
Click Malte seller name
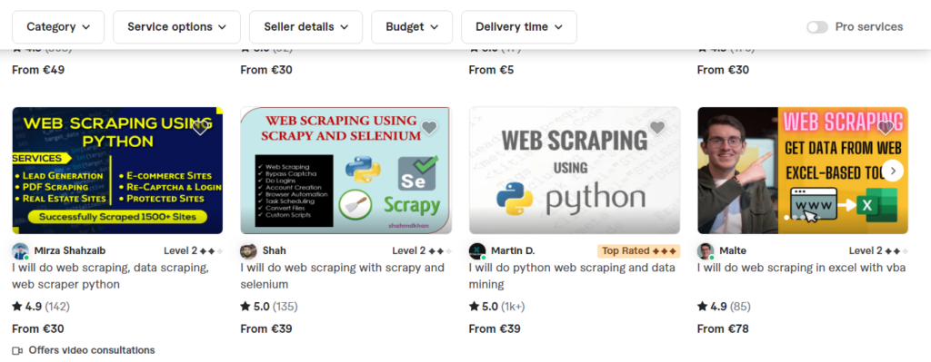(733, 250)
